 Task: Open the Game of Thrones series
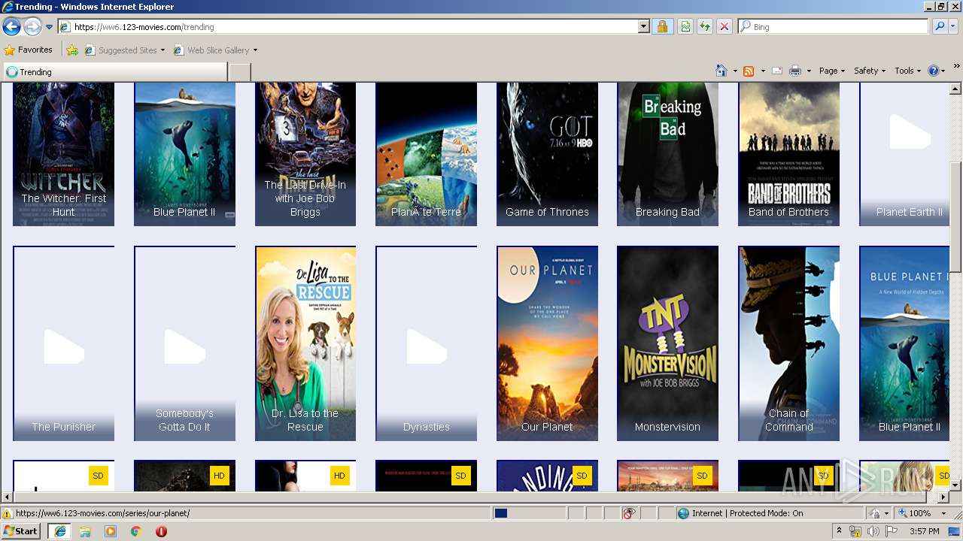pos(547,154)
